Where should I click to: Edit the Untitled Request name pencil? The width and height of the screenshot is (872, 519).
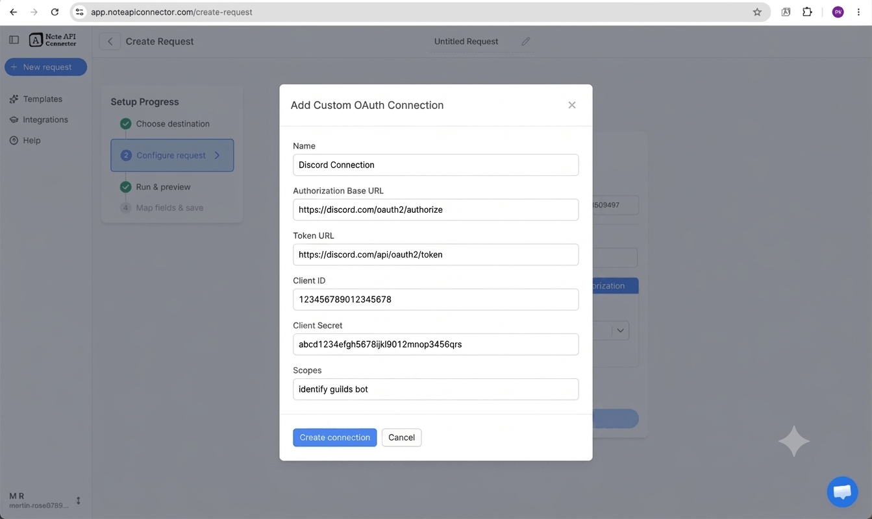pos(526,42)
